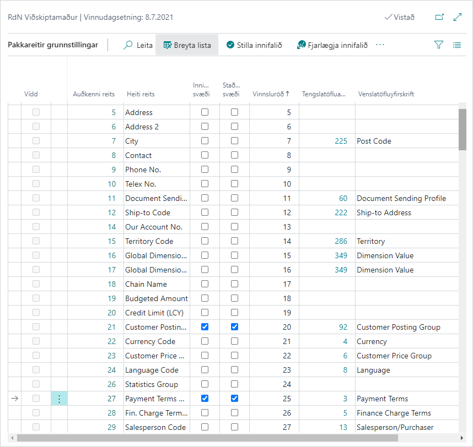Open related table number 225 link
Viewport: 473px width, 447px height.
(341, 141)
